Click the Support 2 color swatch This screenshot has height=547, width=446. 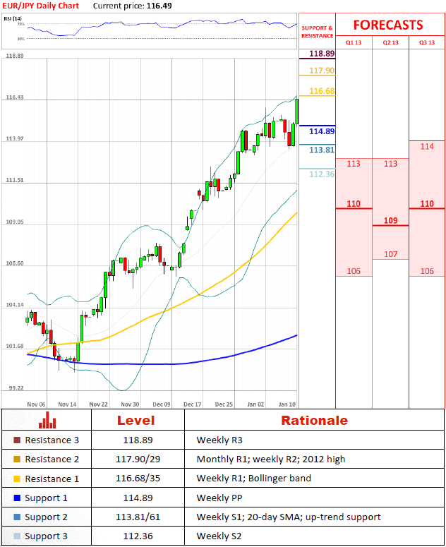17,517
